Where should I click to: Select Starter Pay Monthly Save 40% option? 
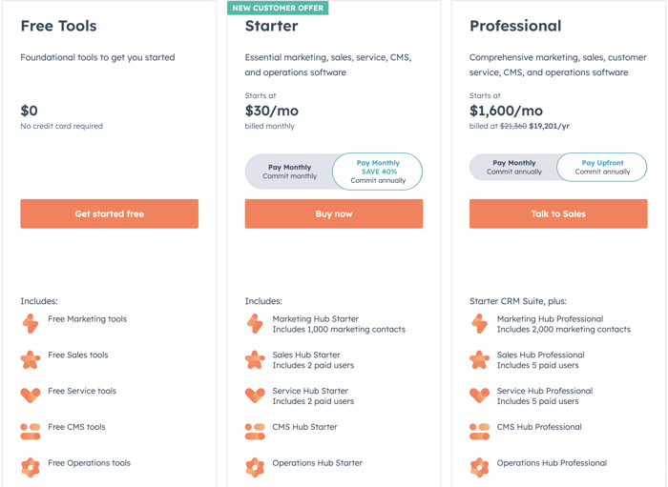(378, 172)
